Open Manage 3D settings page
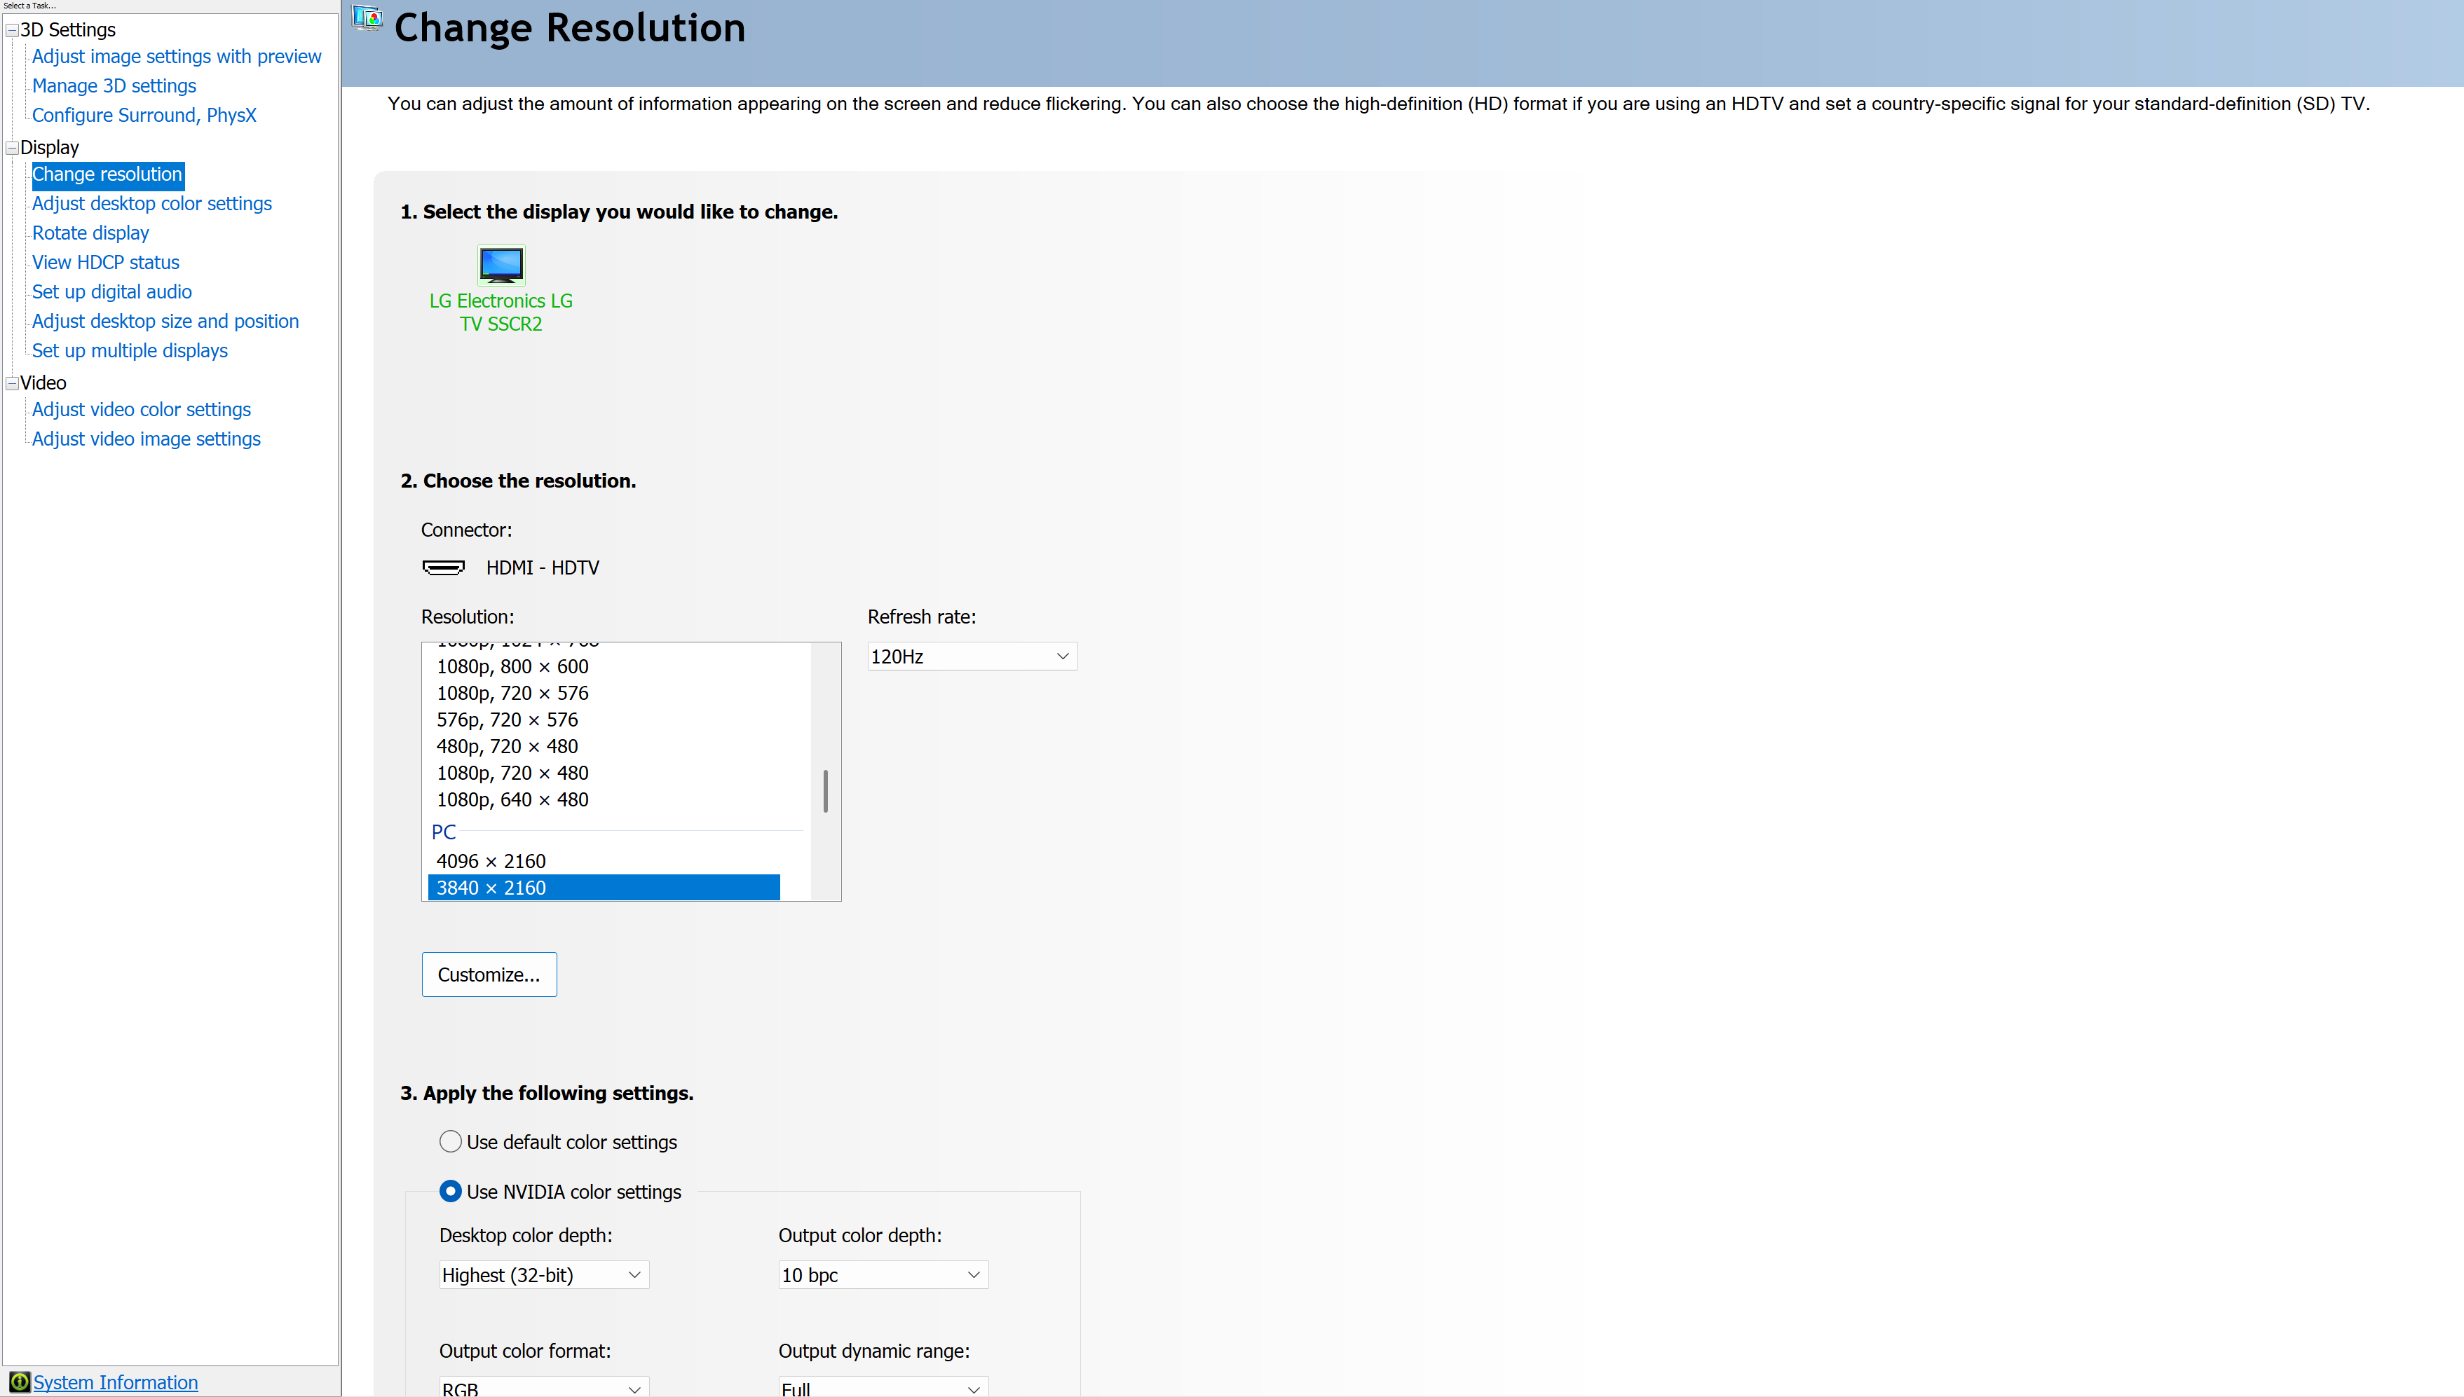 [x=114, y=85]
